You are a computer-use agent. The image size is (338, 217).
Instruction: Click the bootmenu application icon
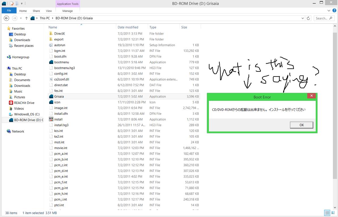[x=51, y=62]
